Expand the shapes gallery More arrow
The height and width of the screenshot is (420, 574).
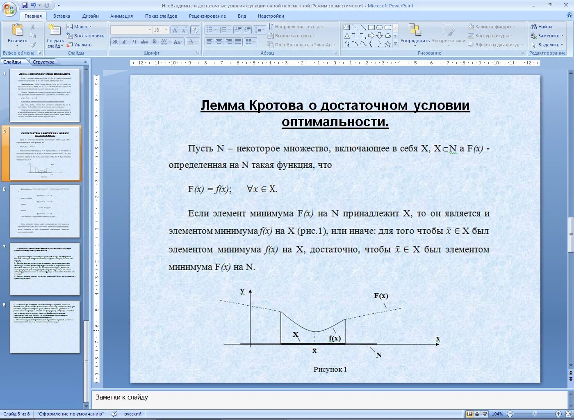(396, 44)
